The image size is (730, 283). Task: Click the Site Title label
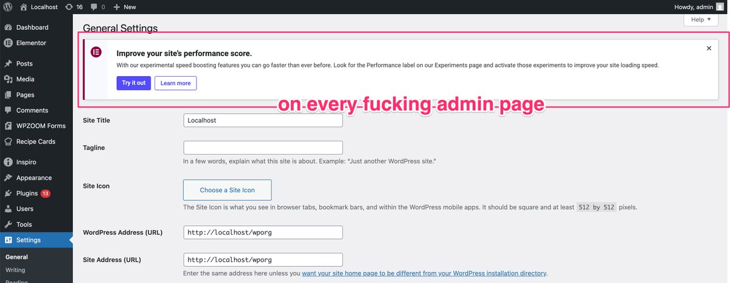pos(96,121)
